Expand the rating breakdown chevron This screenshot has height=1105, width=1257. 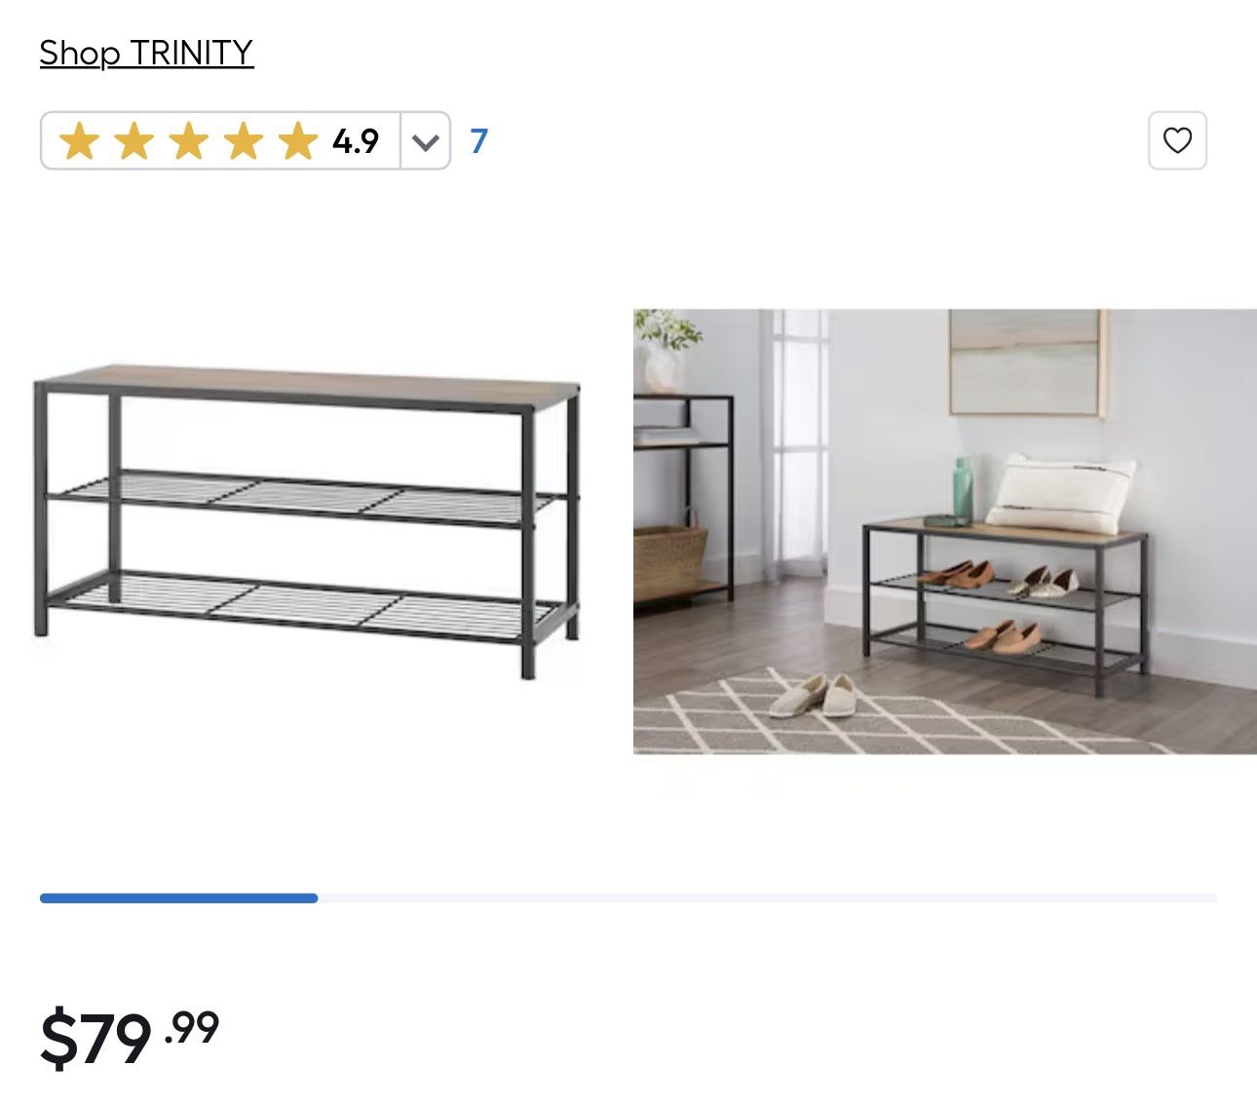click(425, 142)
